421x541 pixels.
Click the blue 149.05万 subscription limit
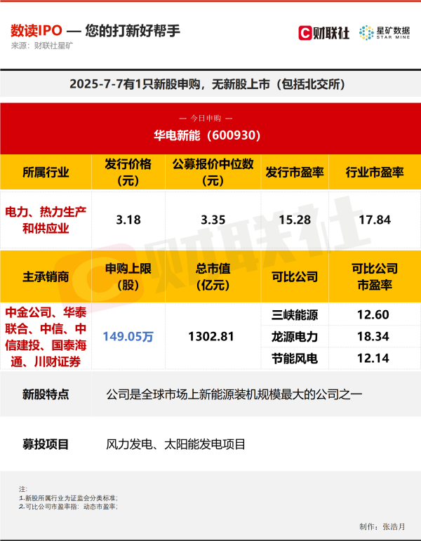tap(128, 336)
